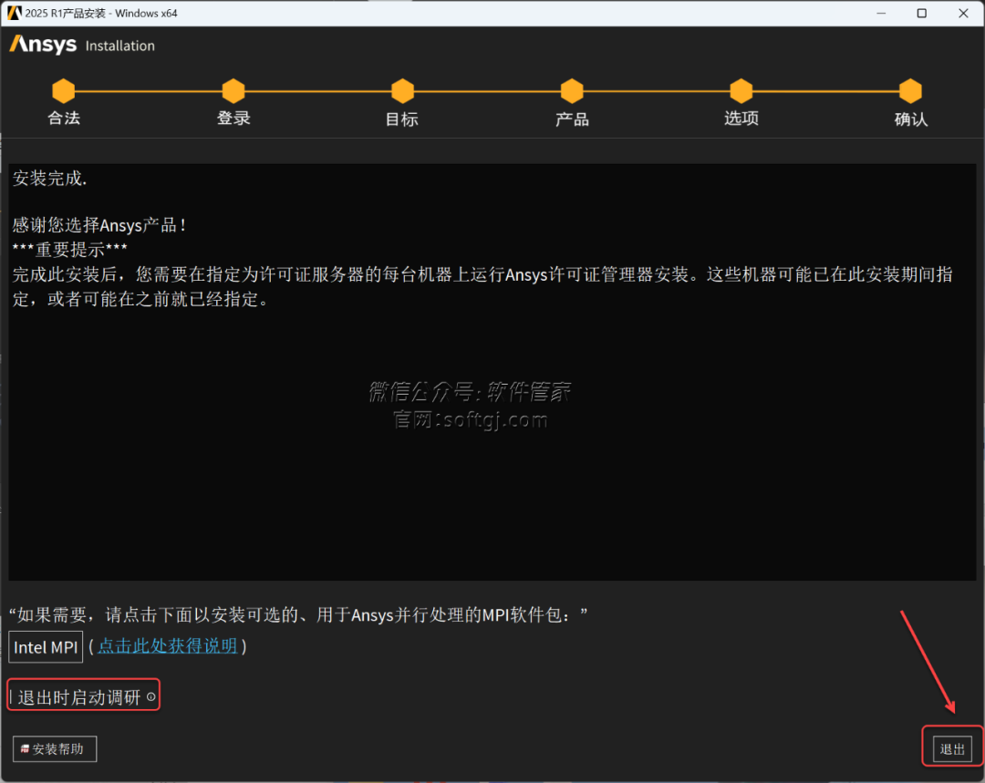Click the '感谢您选择Ansys产品!' line
Image resolution: width=985 pixels, height=783 pixels.
coord(99,225)
